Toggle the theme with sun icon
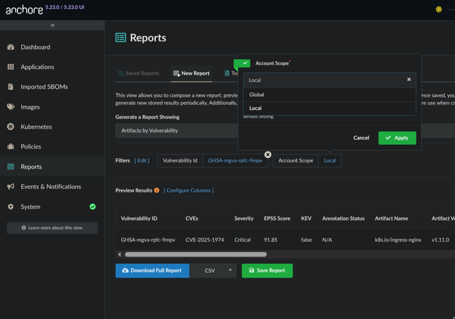The image size is (455, 319). [x=439, y=10]
